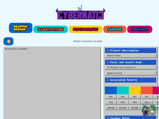Open the Contact page
Viewport: 159px width, 119px height.
[140, 29]
